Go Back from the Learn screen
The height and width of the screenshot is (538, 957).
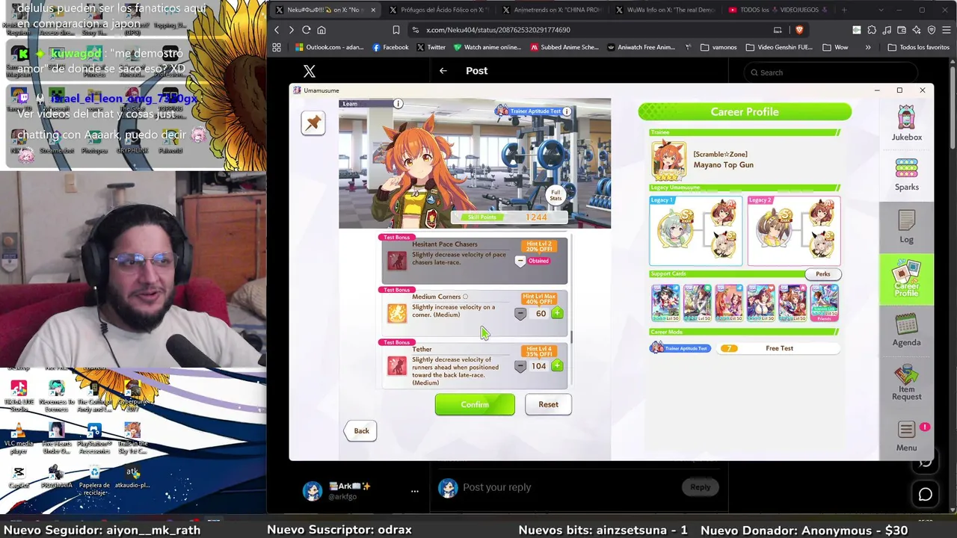click(x=361, y=430)
